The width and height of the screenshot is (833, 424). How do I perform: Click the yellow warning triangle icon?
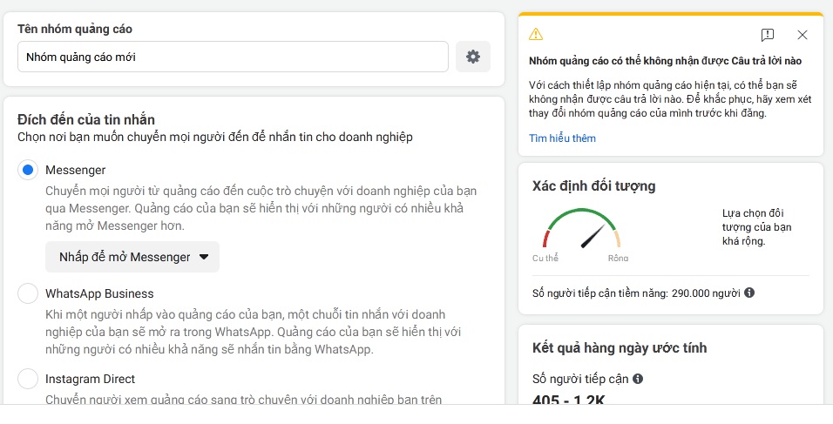[x=536, y=35]
